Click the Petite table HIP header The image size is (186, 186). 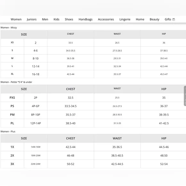pos(164,89)
